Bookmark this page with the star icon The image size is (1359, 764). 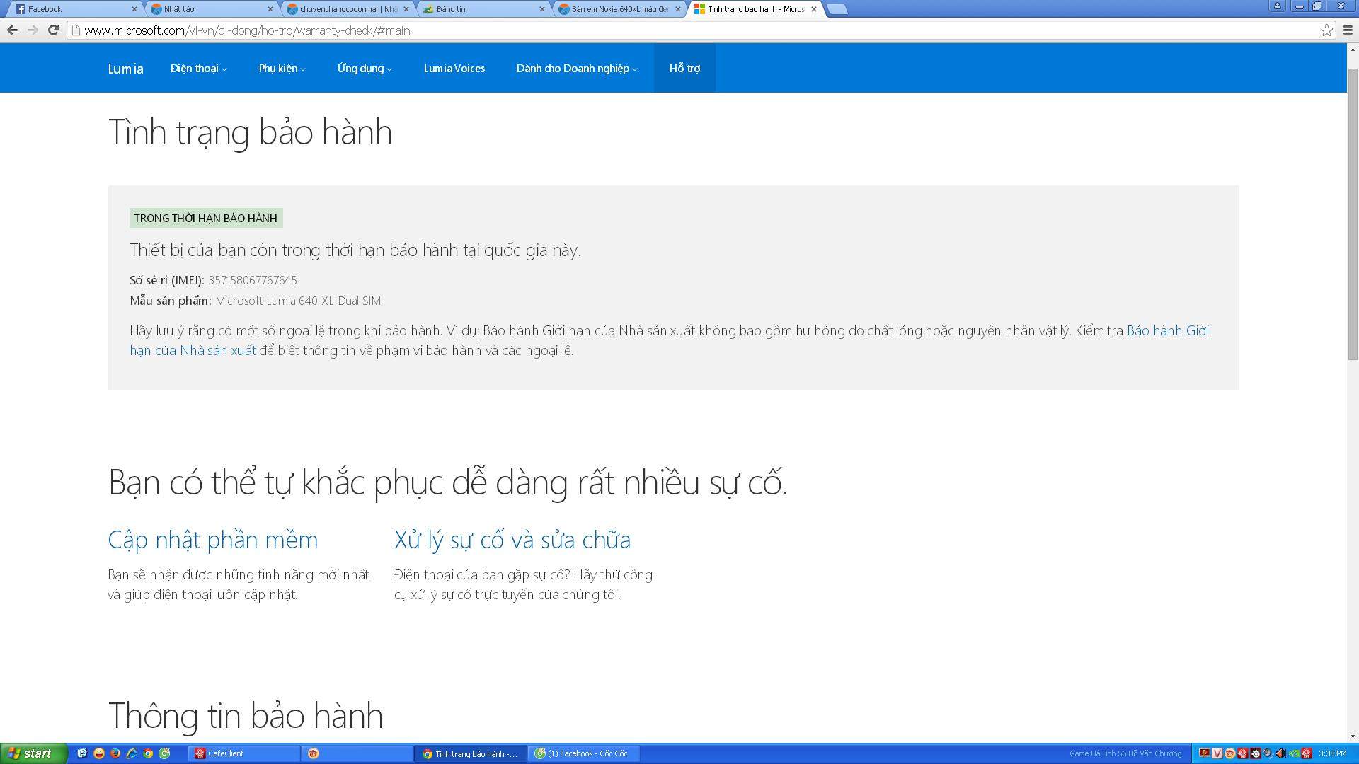pyautogui.click(x=1326, y=30)
